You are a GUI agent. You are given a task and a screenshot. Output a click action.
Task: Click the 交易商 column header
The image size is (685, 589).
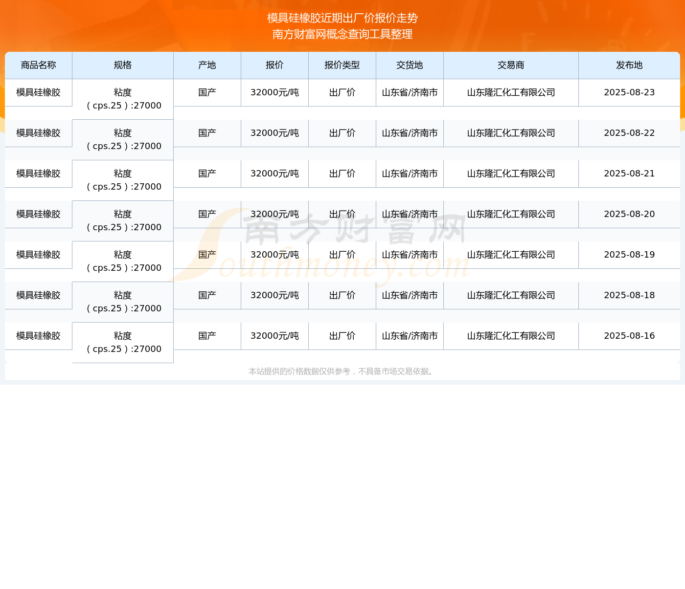511,65
